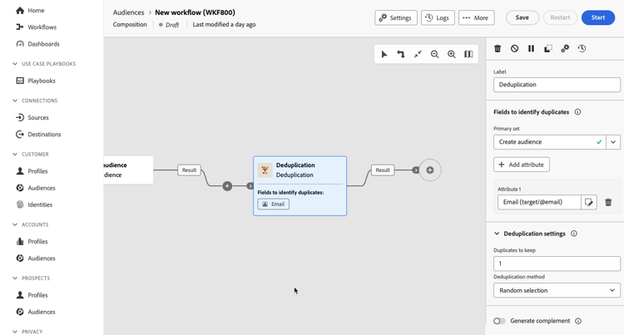The width and height of the screenshot is (624, 335).
Task: Select the pointer selection tool
Action: pyautogui.click(x=384, y=54)
